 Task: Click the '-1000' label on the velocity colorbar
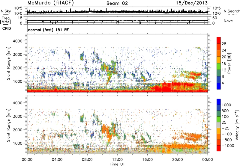[x=228, y=146]
